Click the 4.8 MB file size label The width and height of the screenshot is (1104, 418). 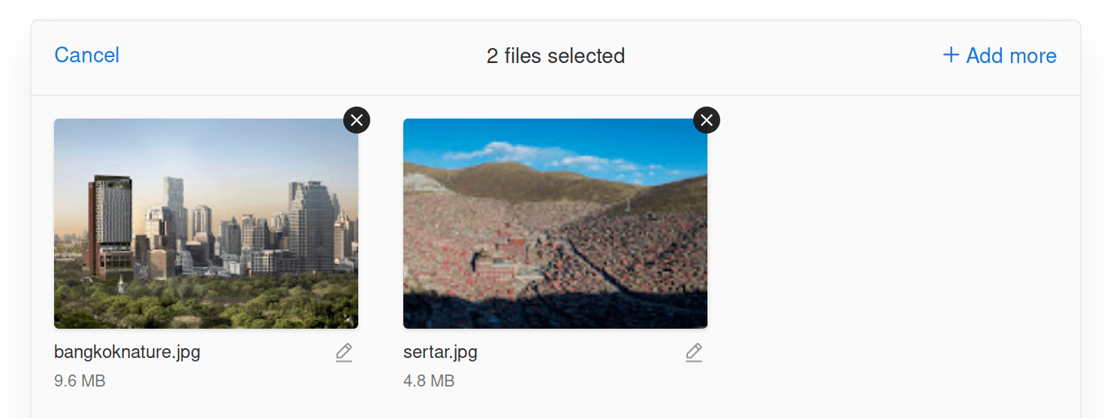tap(429, 380)
